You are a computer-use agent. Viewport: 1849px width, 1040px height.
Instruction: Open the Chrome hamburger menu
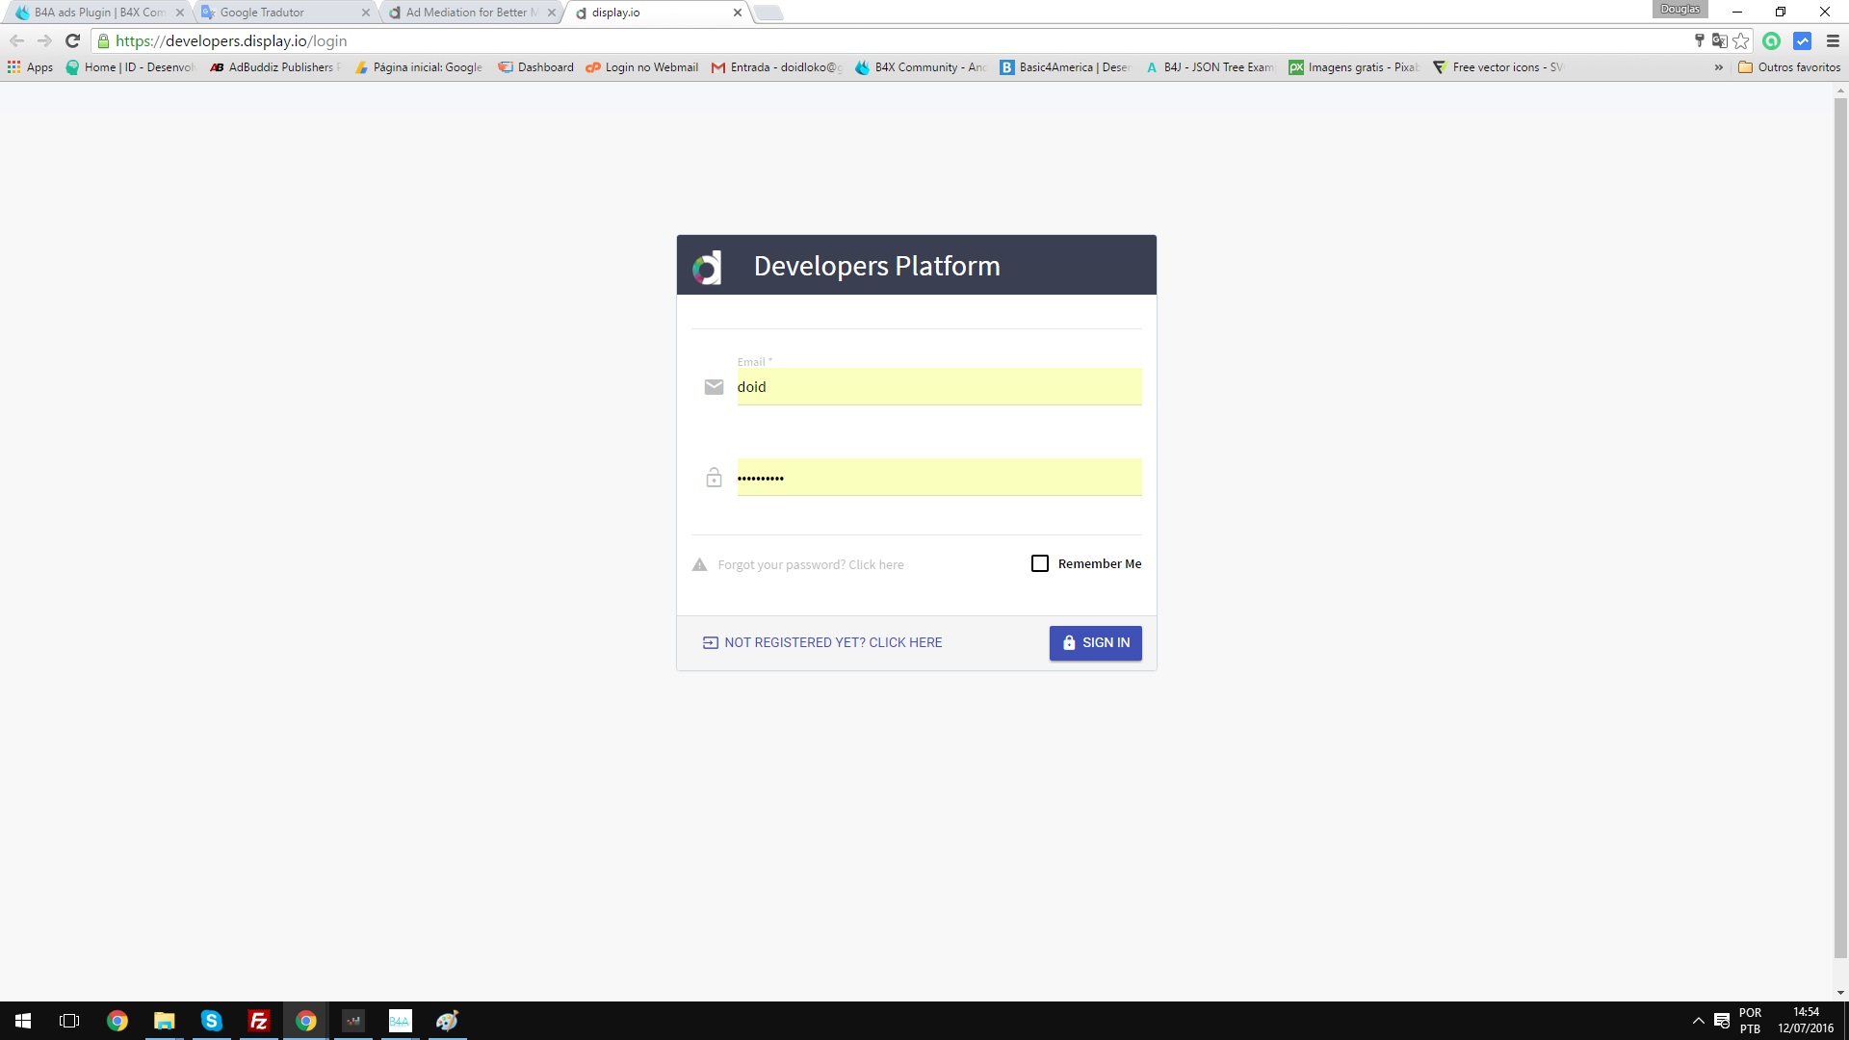[x=1833, y=40]
